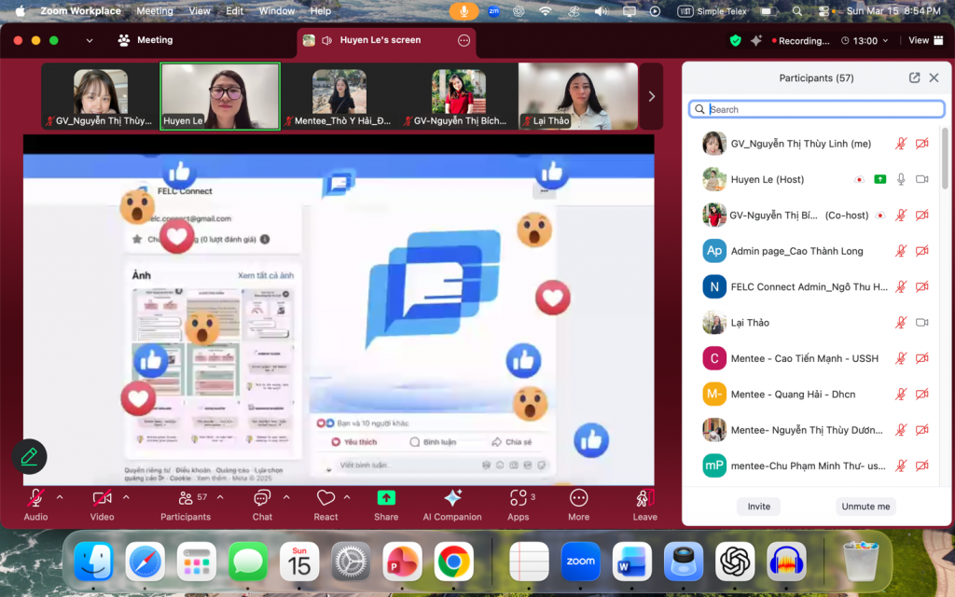Toggle Audio mute in meeting toolbar
This screenshot has width=955, height=597.
click(35, 498)
